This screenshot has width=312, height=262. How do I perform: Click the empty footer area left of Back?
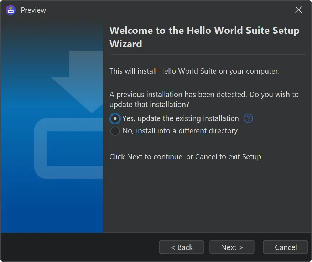78,247
